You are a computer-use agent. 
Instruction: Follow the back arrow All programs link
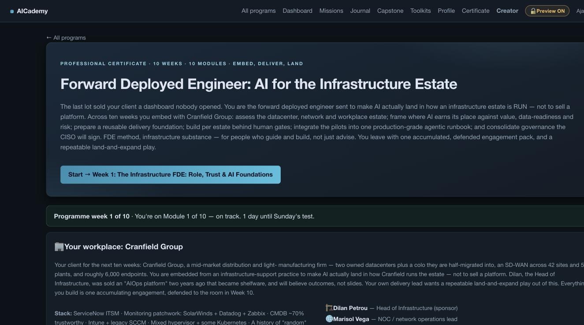(x=66, y=37)
